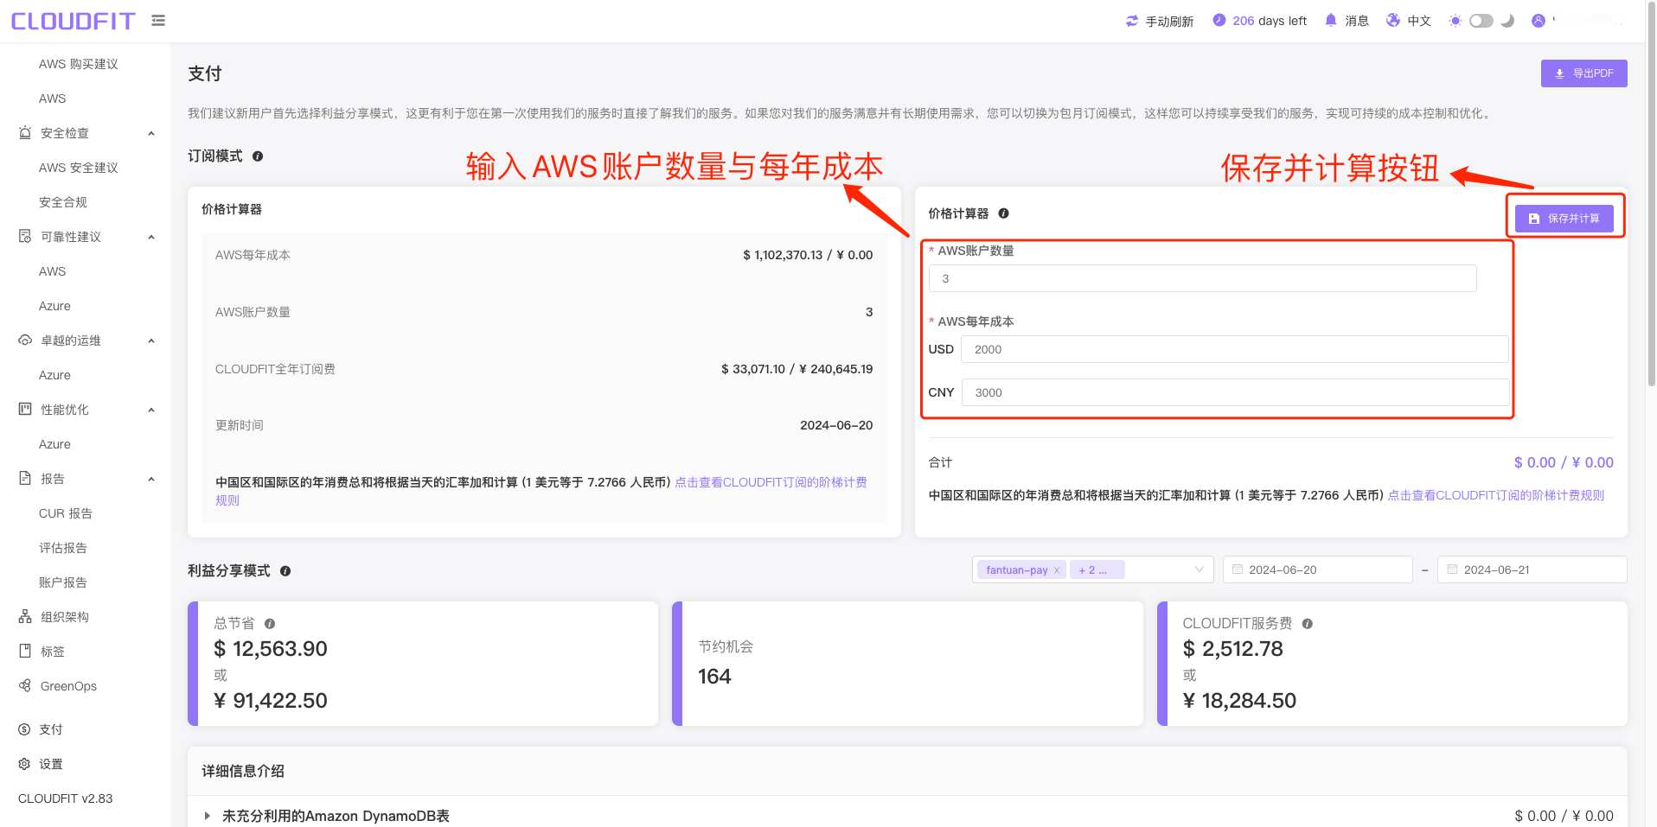Click GreenOps icon in sidebar
This screenshot has width=1657, height=827.
click(25, 686)
